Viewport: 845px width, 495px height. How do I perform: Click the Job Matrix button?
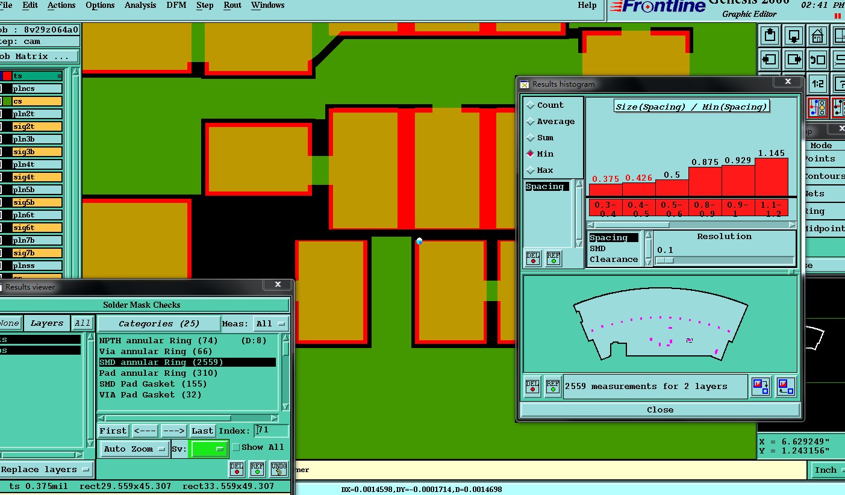[x=39, y=56]
